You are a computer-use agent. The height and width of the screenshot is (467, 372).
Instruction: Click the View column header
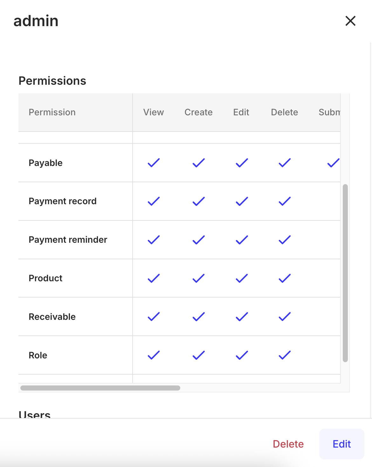(153, 112)
